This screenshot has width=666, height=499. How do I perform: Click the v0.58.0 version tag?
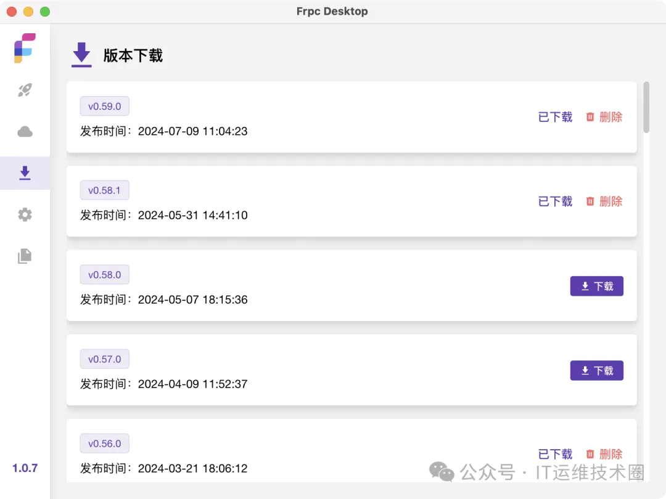point(104,275)
